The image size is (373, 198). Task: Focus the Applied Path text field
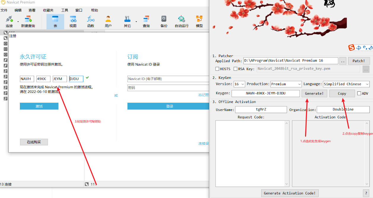pos(291,61)
